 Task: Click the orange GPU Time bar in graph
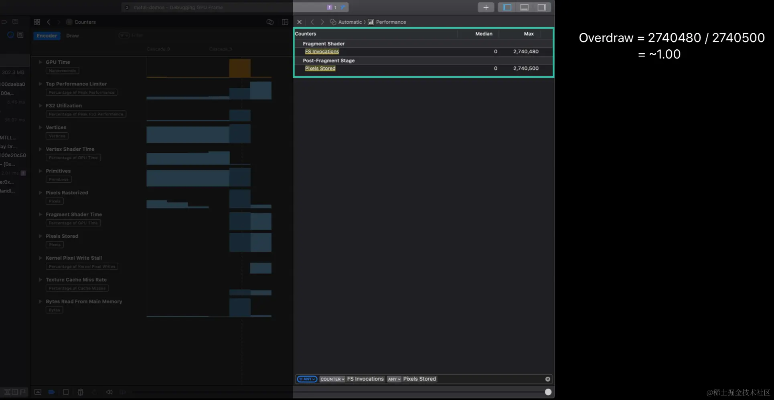pyautogui.click(x=240, y=68)
